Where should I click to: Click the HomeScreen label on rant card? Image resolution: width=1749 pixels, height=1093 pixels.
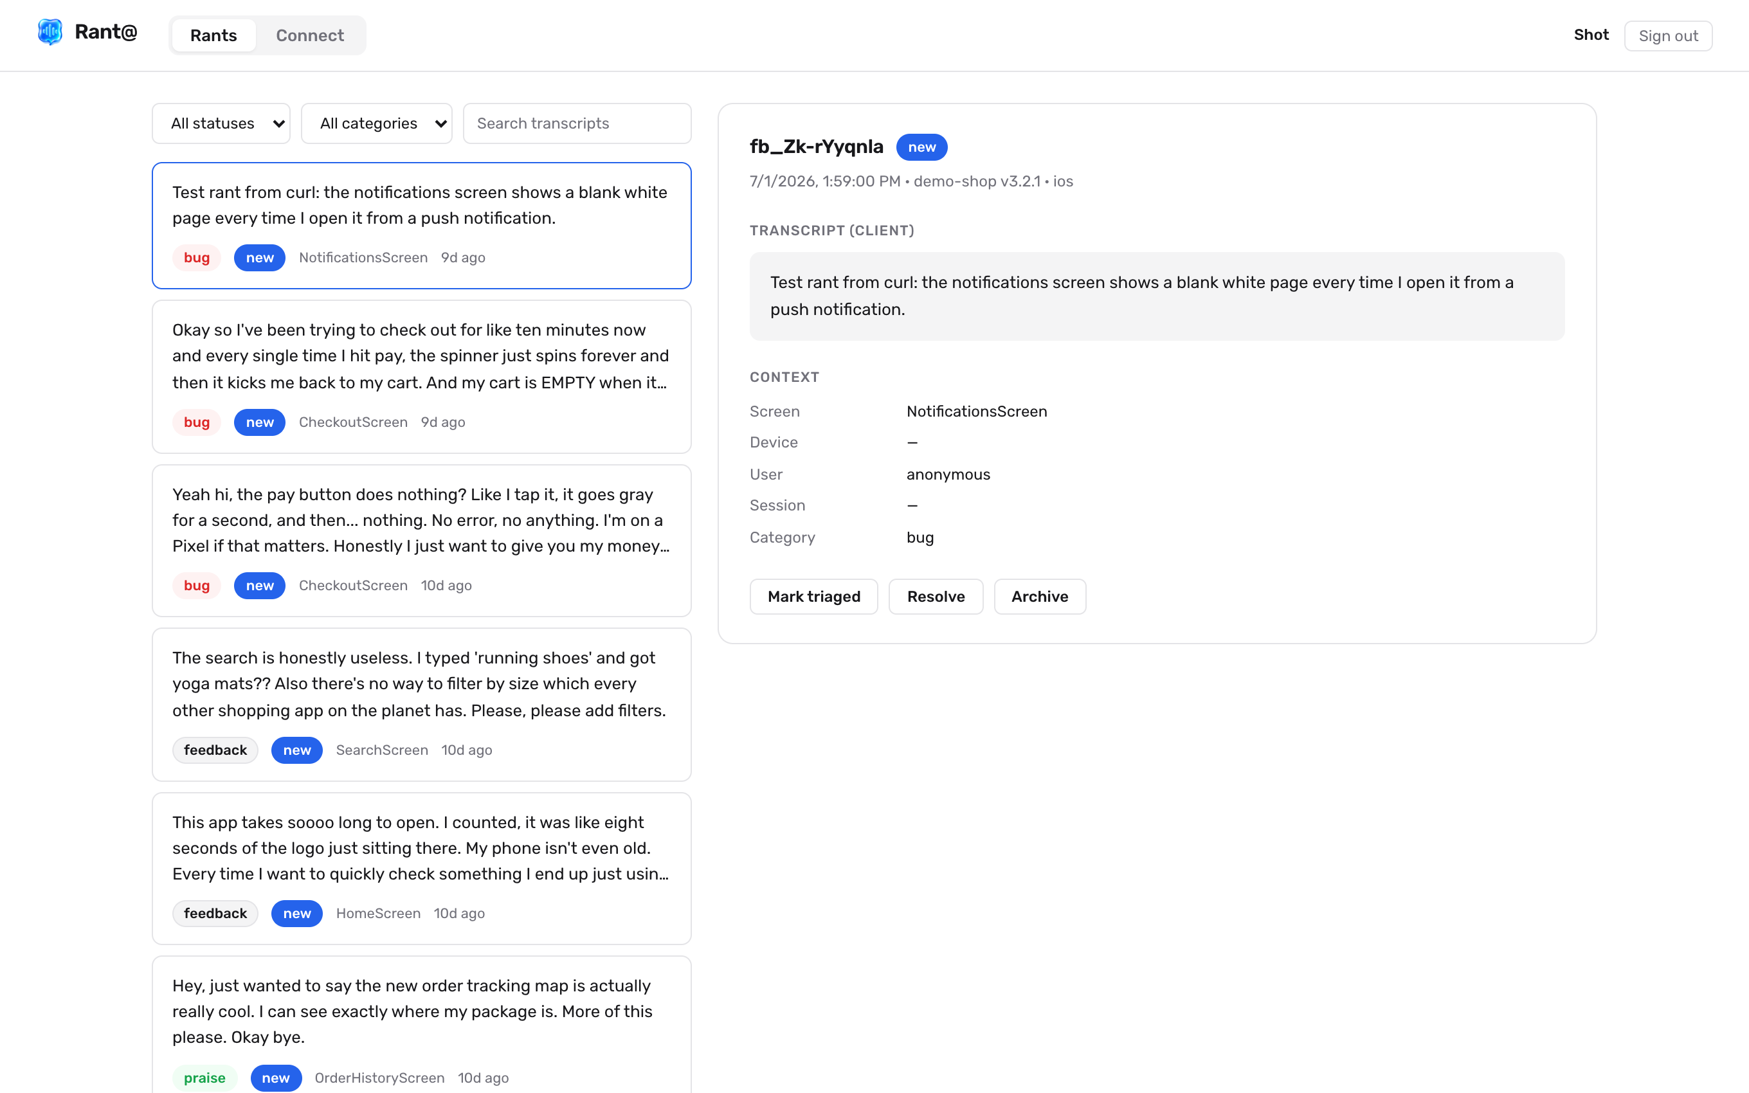click(378, 913)
